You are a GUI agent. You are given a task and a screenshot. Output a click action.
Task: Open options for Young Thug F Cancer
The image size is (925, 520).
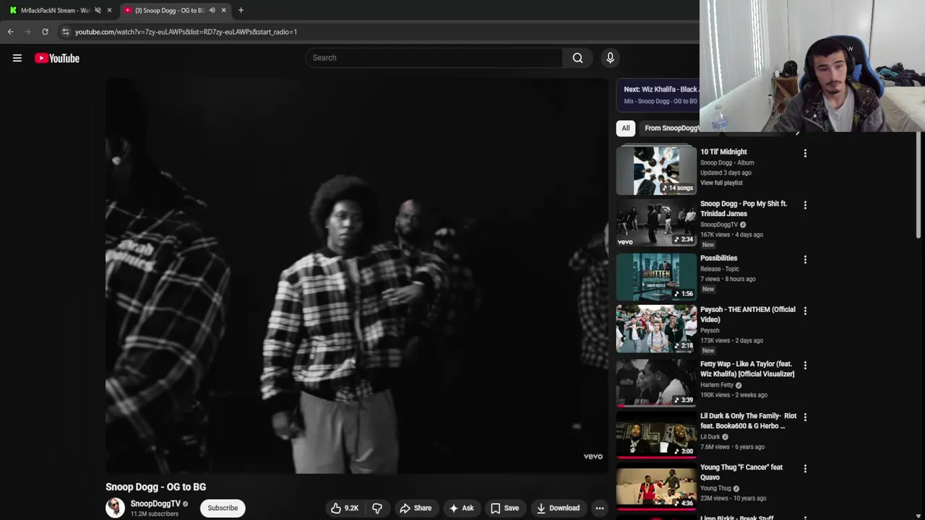pos(805,469)
